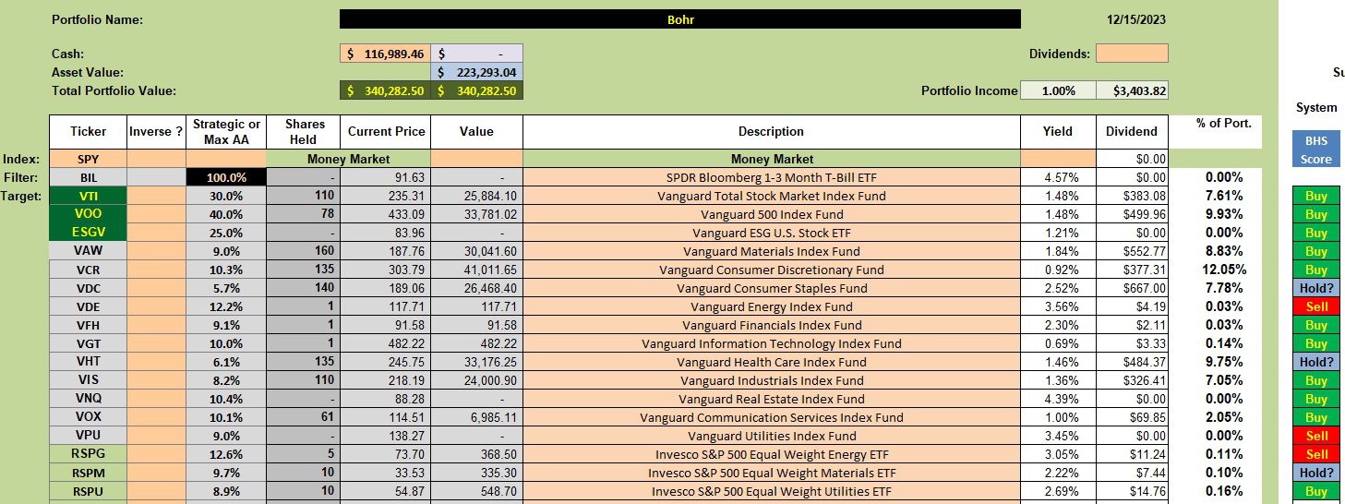This screenshot has height=504, width=1345.
Task: Click the VAW ticker cell
Action: click(x=89, y=251)
